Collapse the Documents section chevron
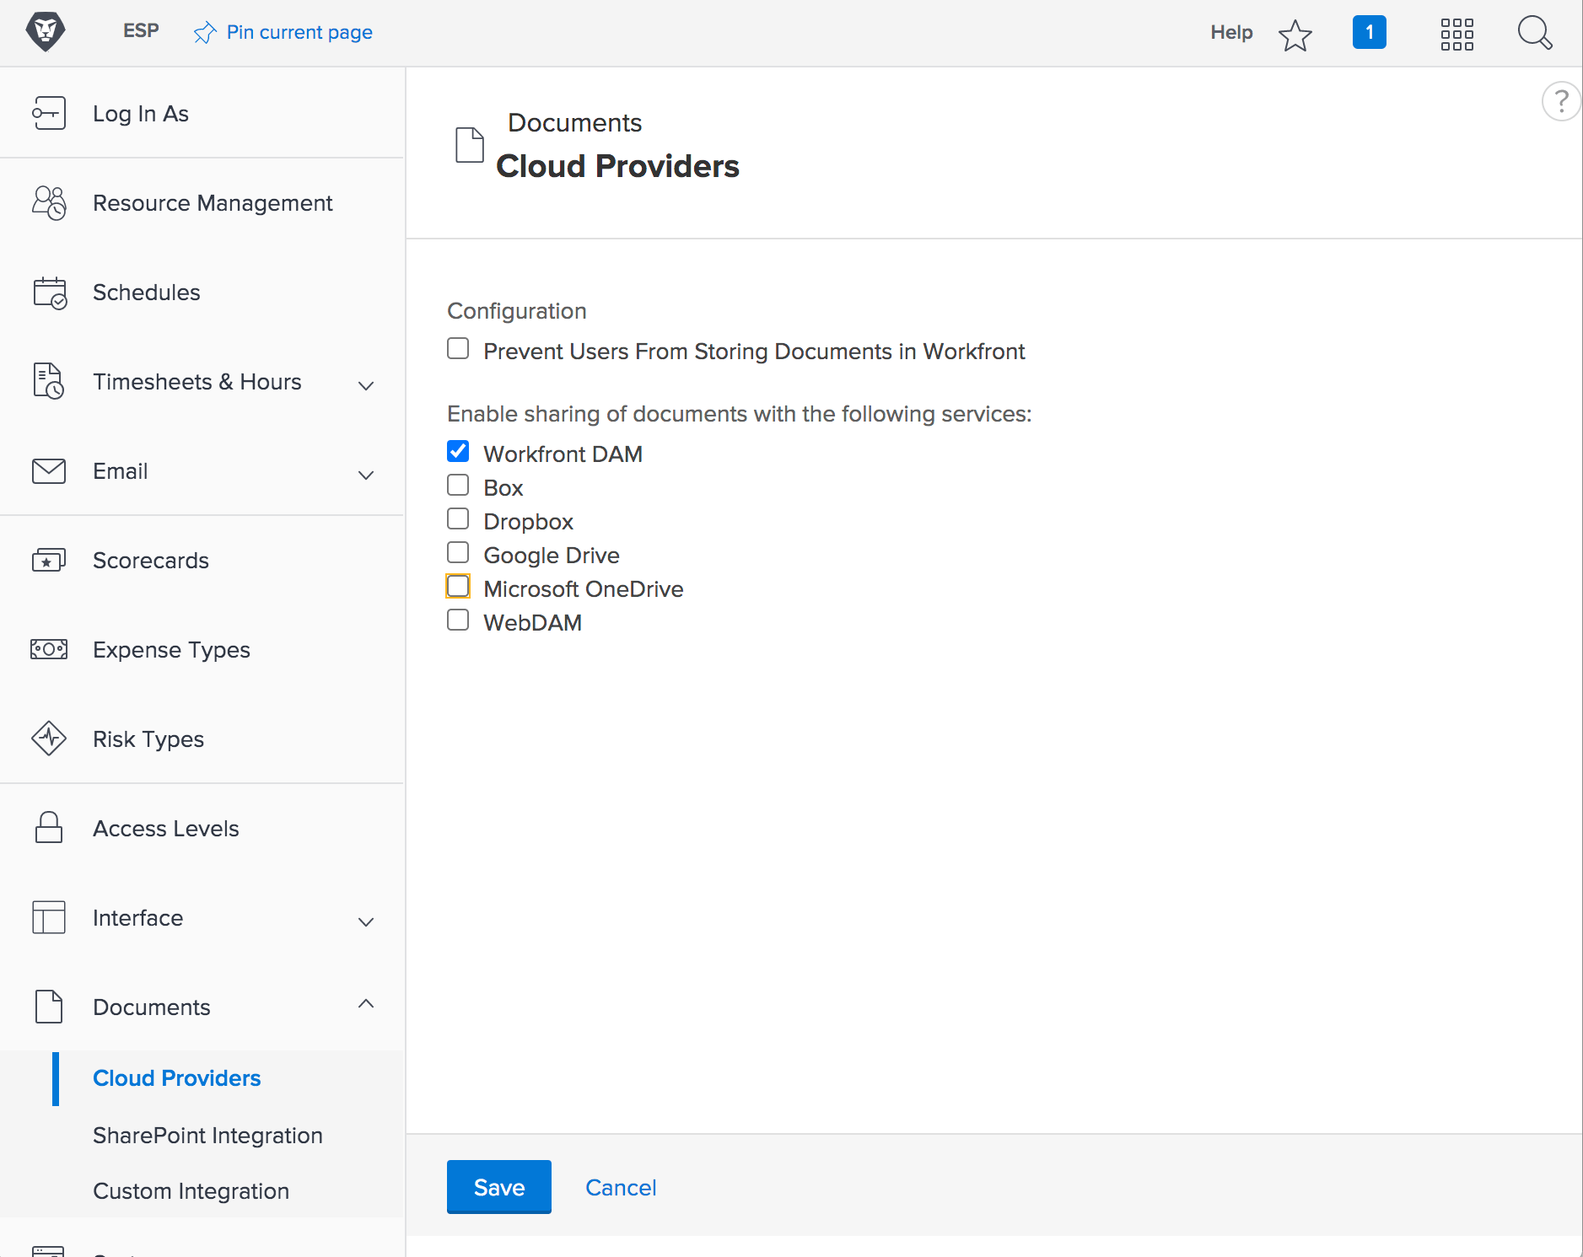This screenshot has width=1583, height=1257. (x=365, y=1004)
